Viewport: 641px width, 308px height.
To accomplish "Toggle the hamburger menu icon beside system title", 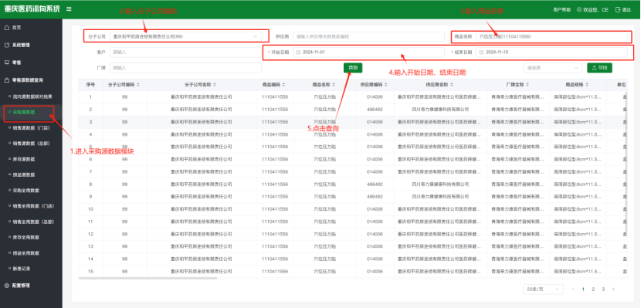I will (69, 9).
